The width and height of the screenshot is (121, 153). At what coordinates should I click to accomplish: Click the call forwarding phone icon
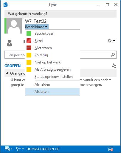pos(18,149)
